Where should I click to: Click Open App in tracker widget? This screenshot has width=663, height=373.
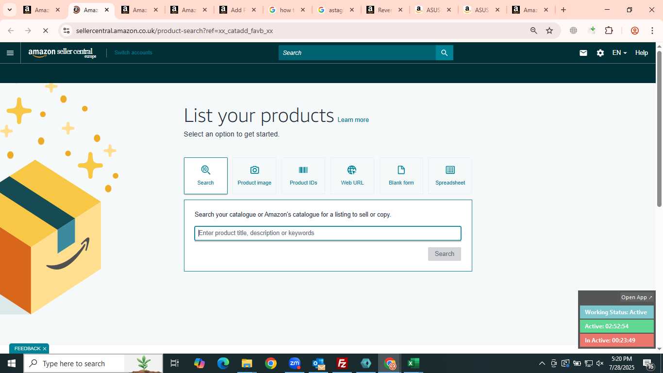(x=637, y=297)
